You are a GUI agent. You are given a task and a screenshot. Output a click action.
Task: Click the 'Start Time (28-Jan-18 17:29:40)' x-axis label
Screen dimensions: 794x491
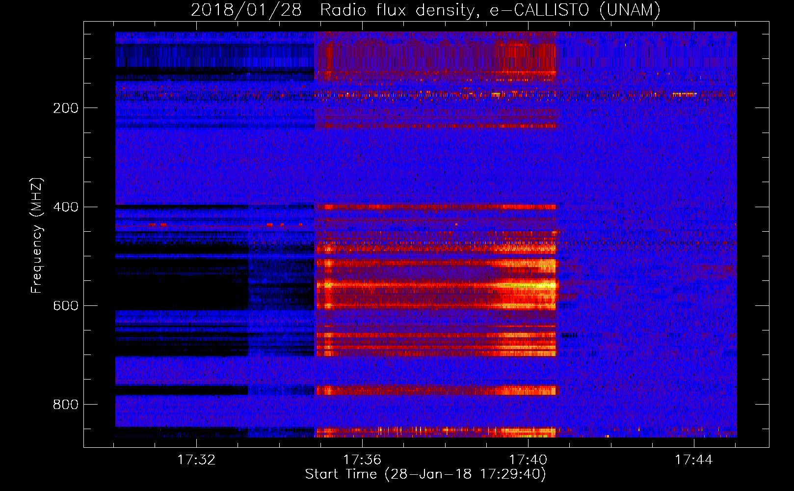pyautogui.click(x=425, y=474)
